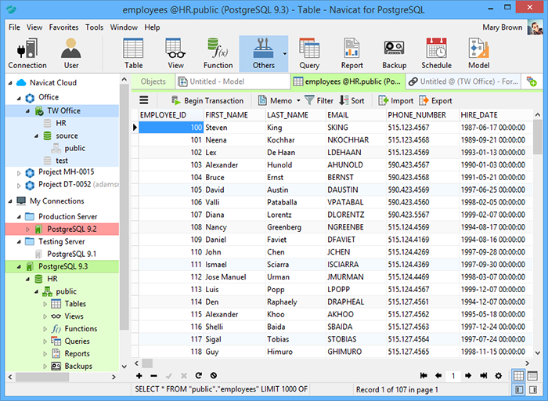Expand the Views node
This screenshot has width=548, height=401.
click(45, 316)
